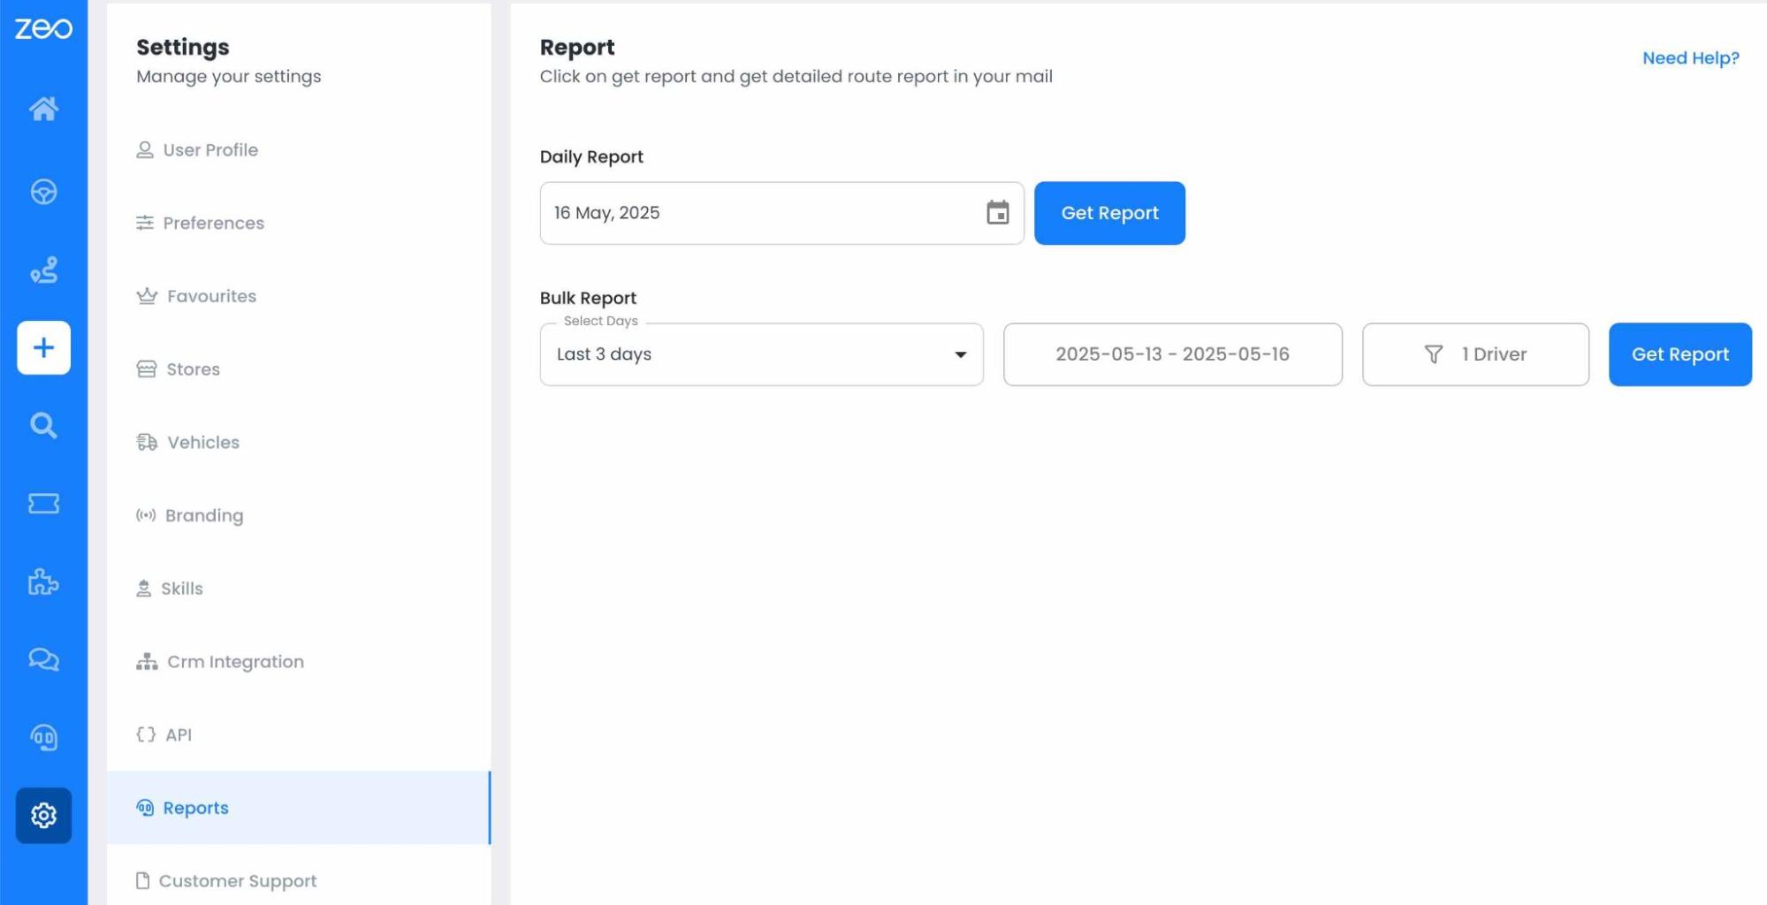Image resolution: width=1767 pixels, height=905 pixels.
Task: Click the 16 May, 2025 date field
Action: pos(760,213)
